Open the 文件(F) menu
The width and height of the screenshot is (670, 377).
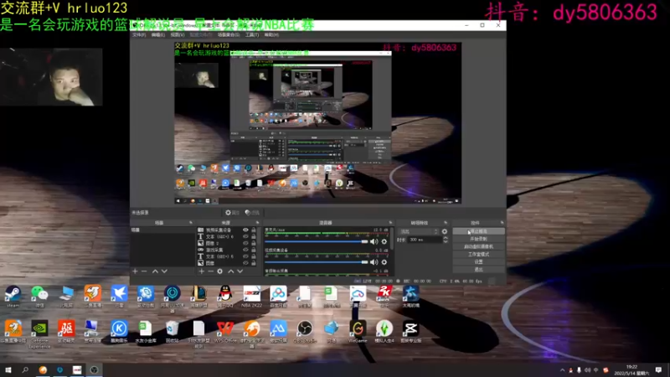tap(139, 34)
